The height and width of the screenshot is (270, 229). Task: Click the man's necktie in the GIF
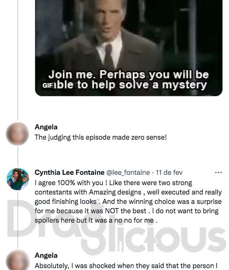(109, 56)
